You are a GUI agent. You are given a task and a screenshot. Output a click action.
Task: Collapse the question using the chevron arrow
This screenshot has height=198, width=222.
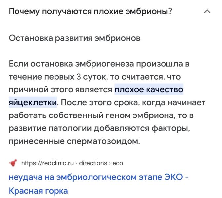(x=207, y=11)
